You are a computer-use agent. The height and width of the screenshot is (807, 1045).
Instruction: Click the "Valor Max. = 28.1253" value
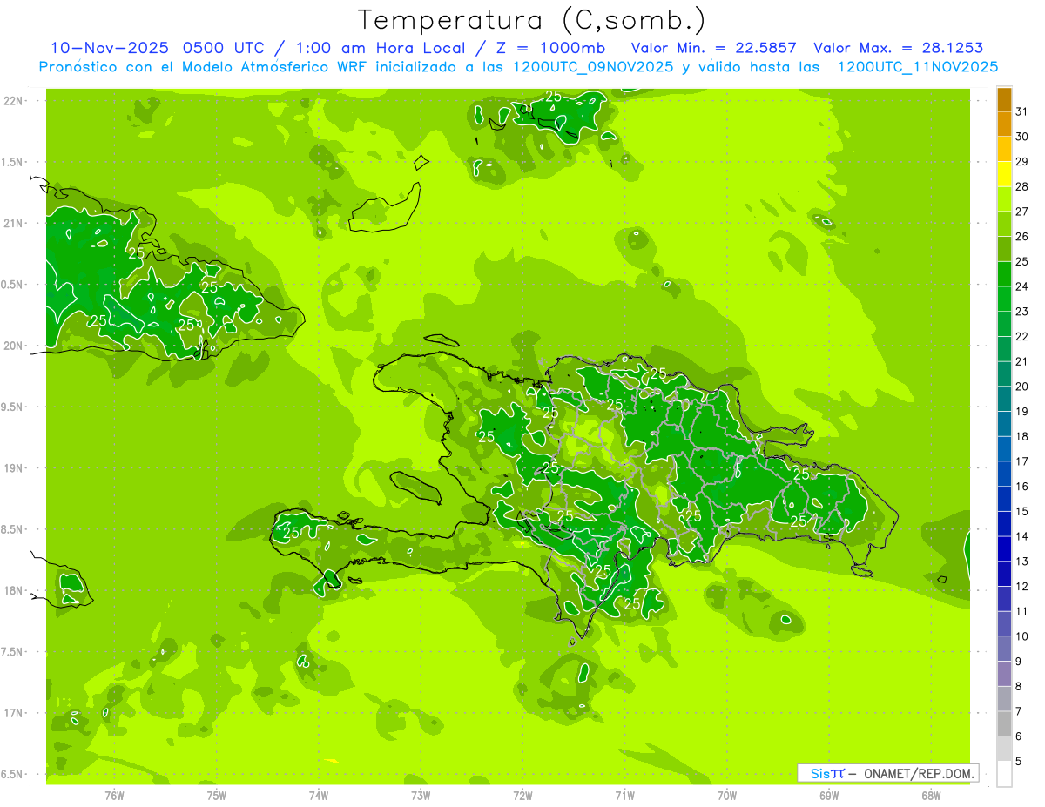898,48
